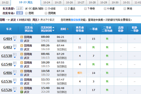Expand stop details arrow under G1536
The height and width of the screenshot is (94, 141).
point(15,83)
